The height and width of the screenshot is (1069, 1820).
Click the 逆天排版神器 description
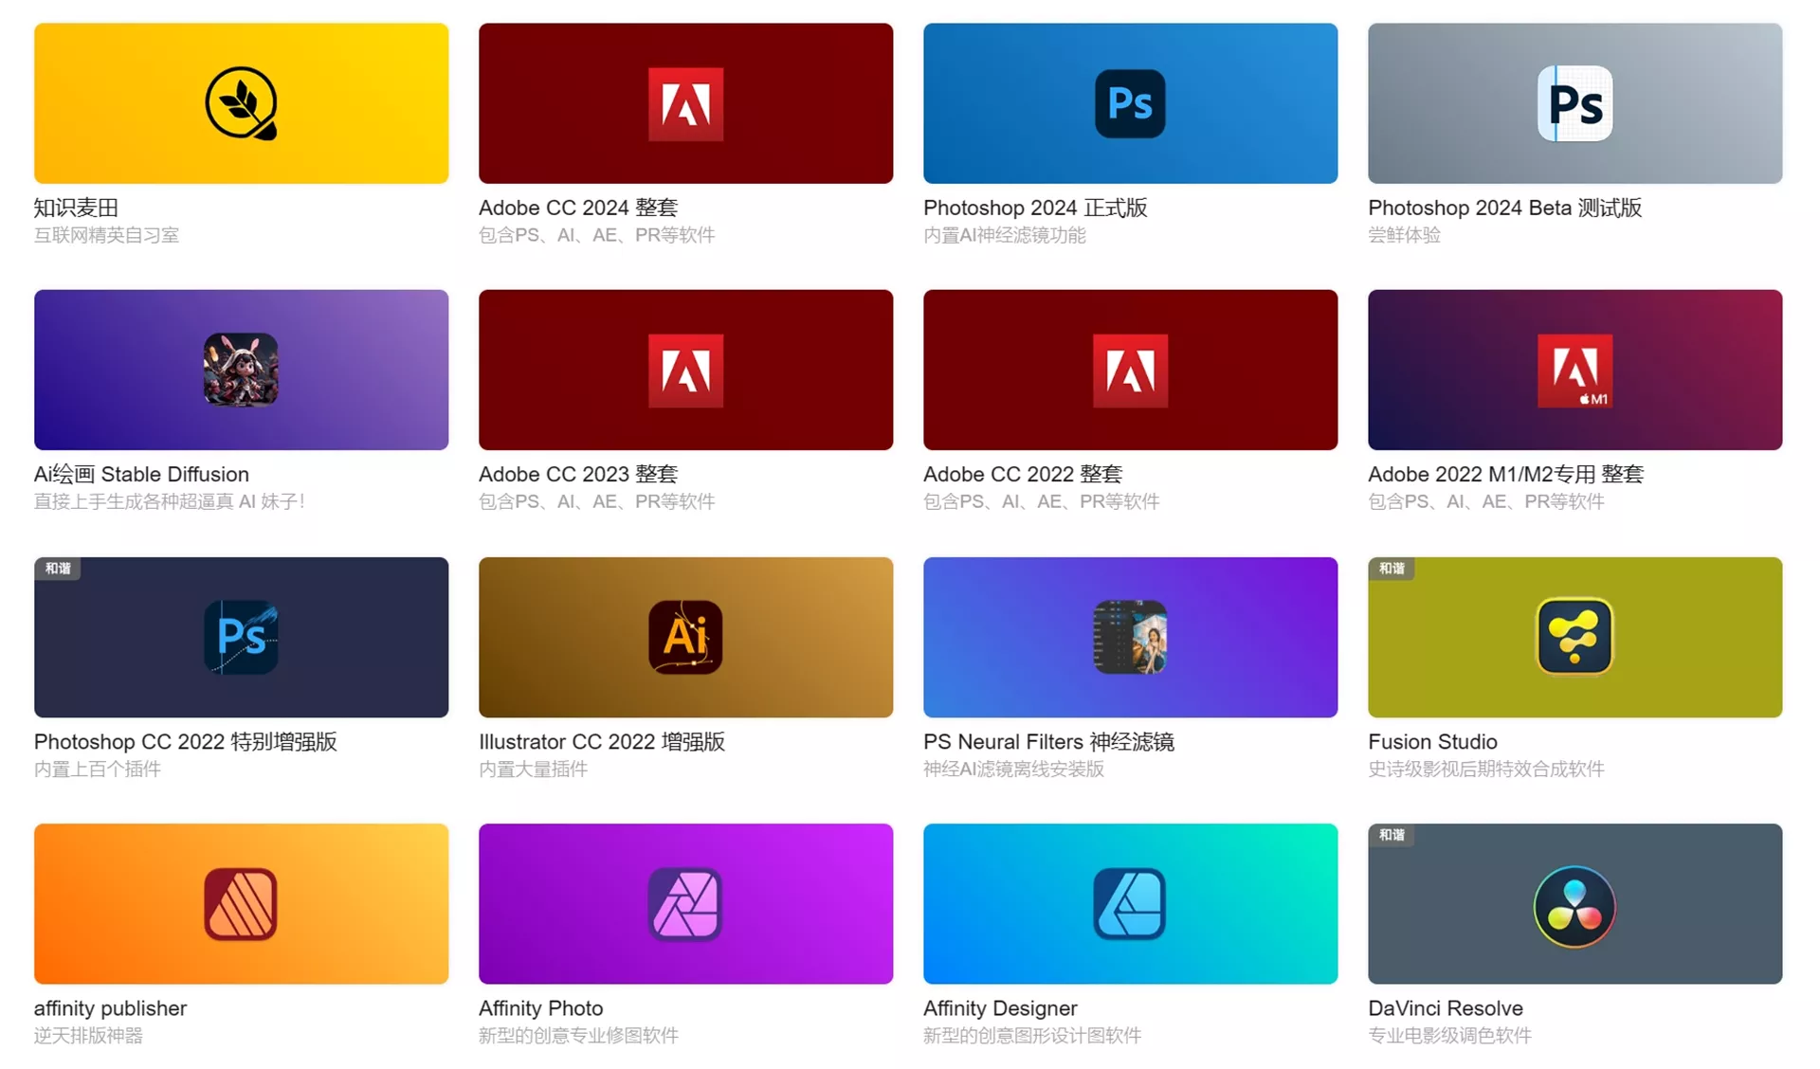(88, 1036)
